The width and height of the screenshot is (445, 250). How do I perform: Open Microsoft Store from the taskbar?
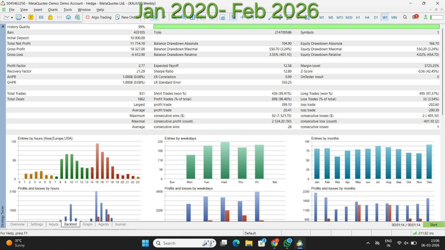(x=262, y=243)
